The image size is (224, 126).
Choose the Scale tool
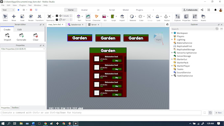pos(22,18)
